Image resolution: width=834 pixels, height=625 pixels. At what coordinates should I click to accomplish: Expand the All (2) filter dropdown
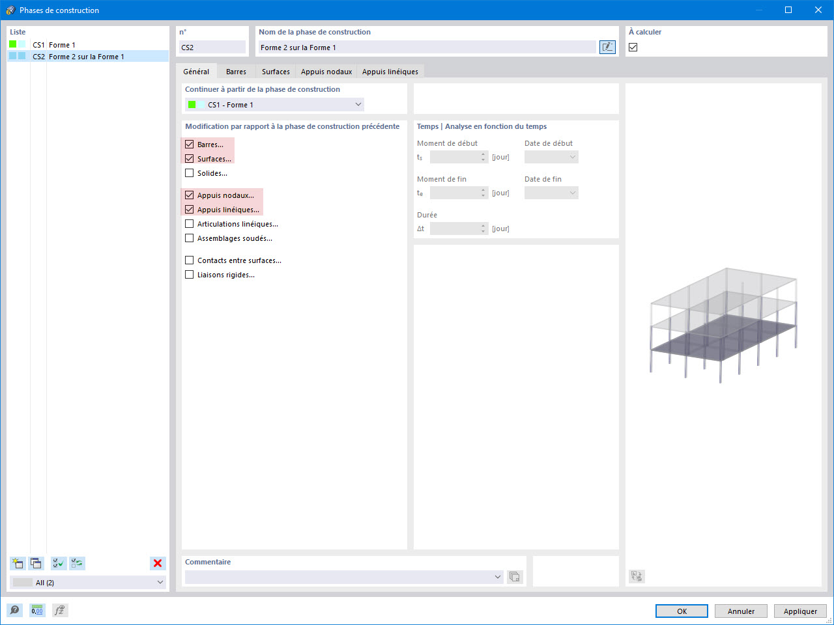point(160,582)
